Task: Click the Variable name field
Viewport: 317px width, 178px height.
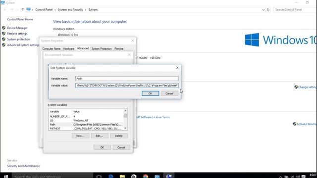Action: pyautogui.click(x=127, y=79)
